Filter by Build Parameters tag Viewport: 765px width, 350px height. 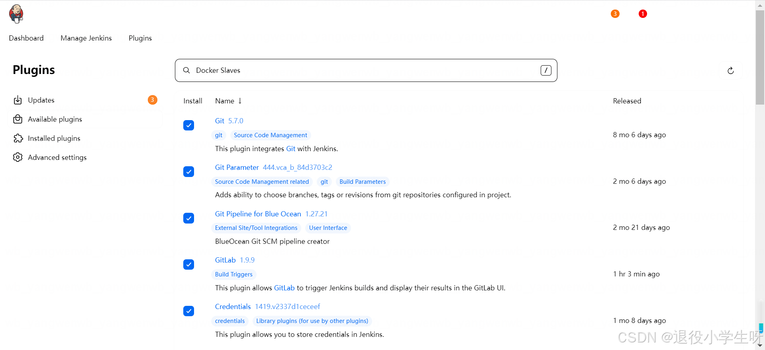363,182
